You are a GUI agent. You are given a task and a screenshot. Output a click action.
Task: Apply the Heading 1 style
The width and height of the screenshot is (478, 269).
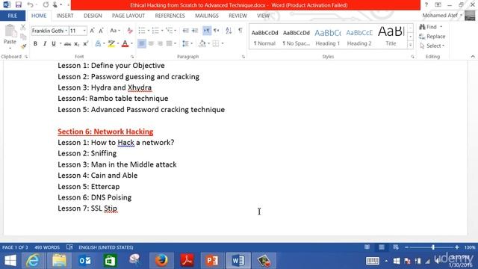point(327,37)
